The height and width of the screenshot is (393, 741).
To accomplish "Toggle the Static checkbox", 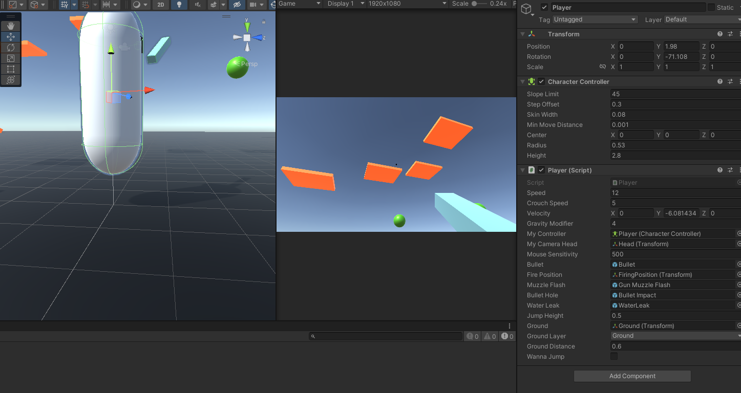I will (x=711, y=8).
